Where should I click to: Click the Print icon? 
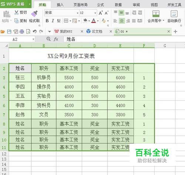(x=22, y=32)
